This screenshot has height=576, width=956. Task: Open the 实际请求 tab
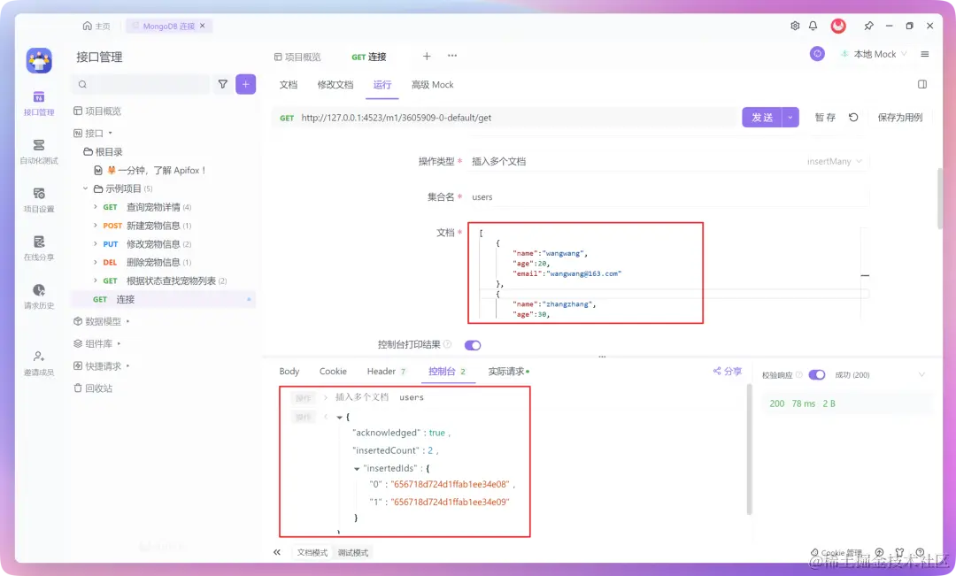(x=508, y=372)
